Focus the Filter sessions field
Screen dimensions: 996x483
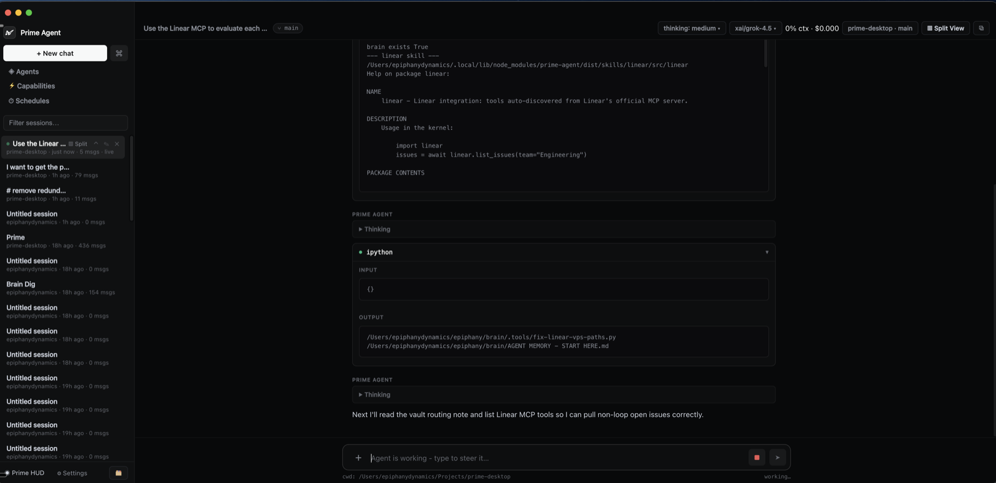coord(65,123)
